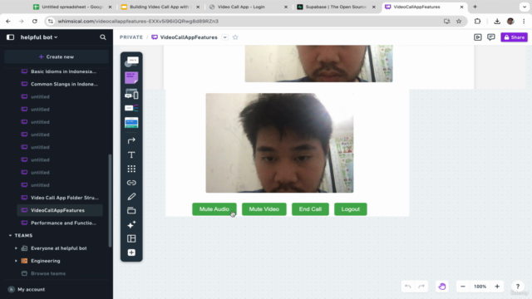Click Browse teams link
The width and height of the screenshot is (532, 299).
48,273
